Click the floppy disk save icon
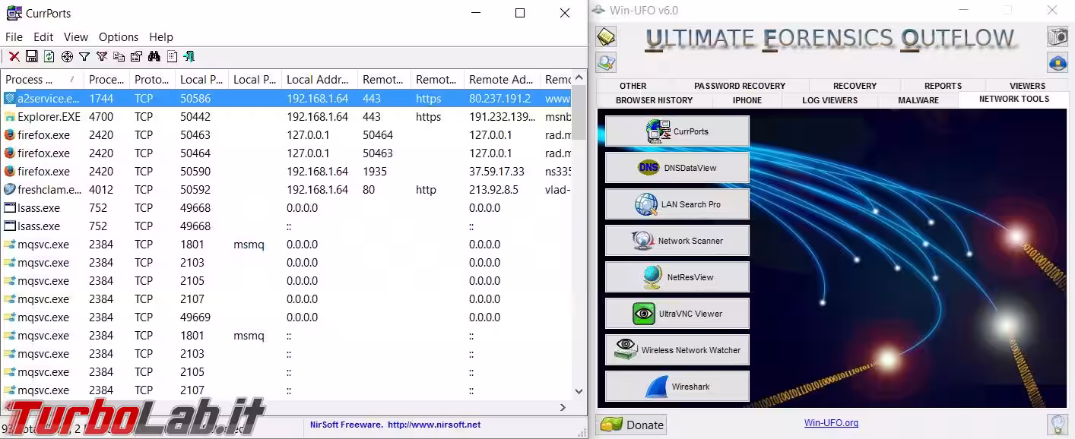 pyautogui.click(x=32, y=56)
